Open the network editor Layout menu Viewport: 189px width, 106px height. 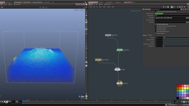point(109,7)
